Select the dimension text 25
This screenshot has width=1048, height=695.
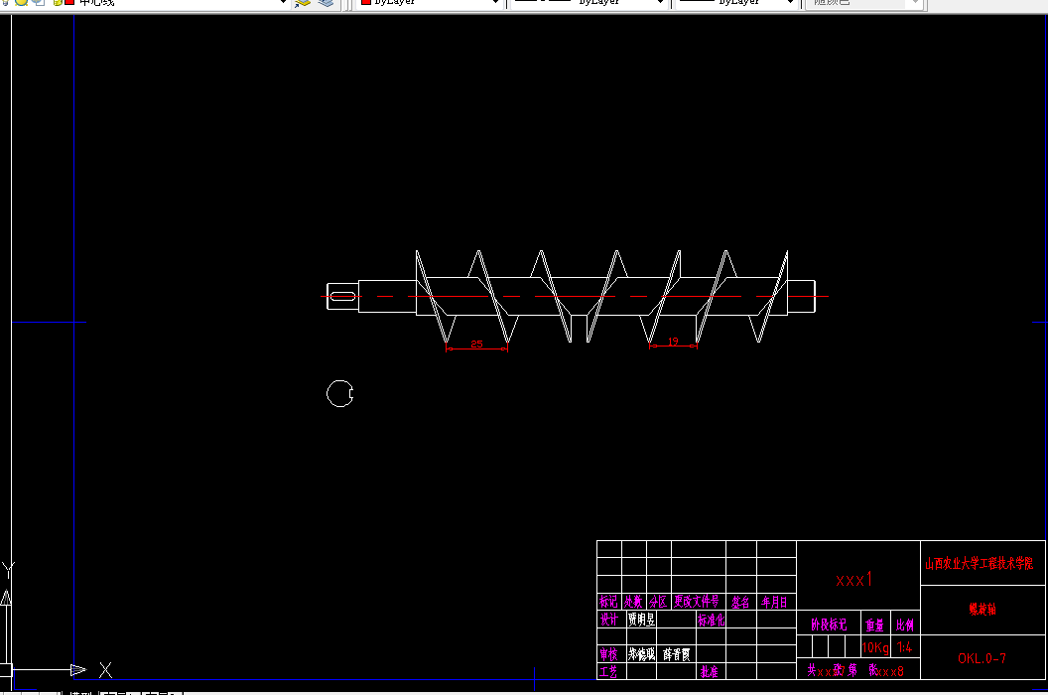click(476, 344)
